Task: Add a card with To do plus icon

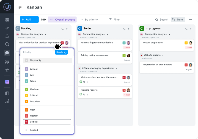Action: pyautogui.click(x=128, y=29)
